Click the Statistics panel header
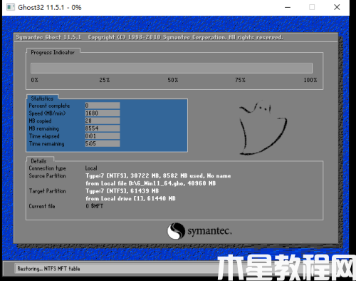The width and height of the screenshot is (356, 281). tap(42, 98)
